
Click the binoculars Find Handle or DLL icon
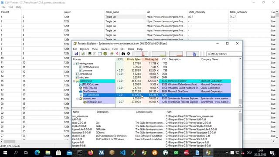coord(123,54)
